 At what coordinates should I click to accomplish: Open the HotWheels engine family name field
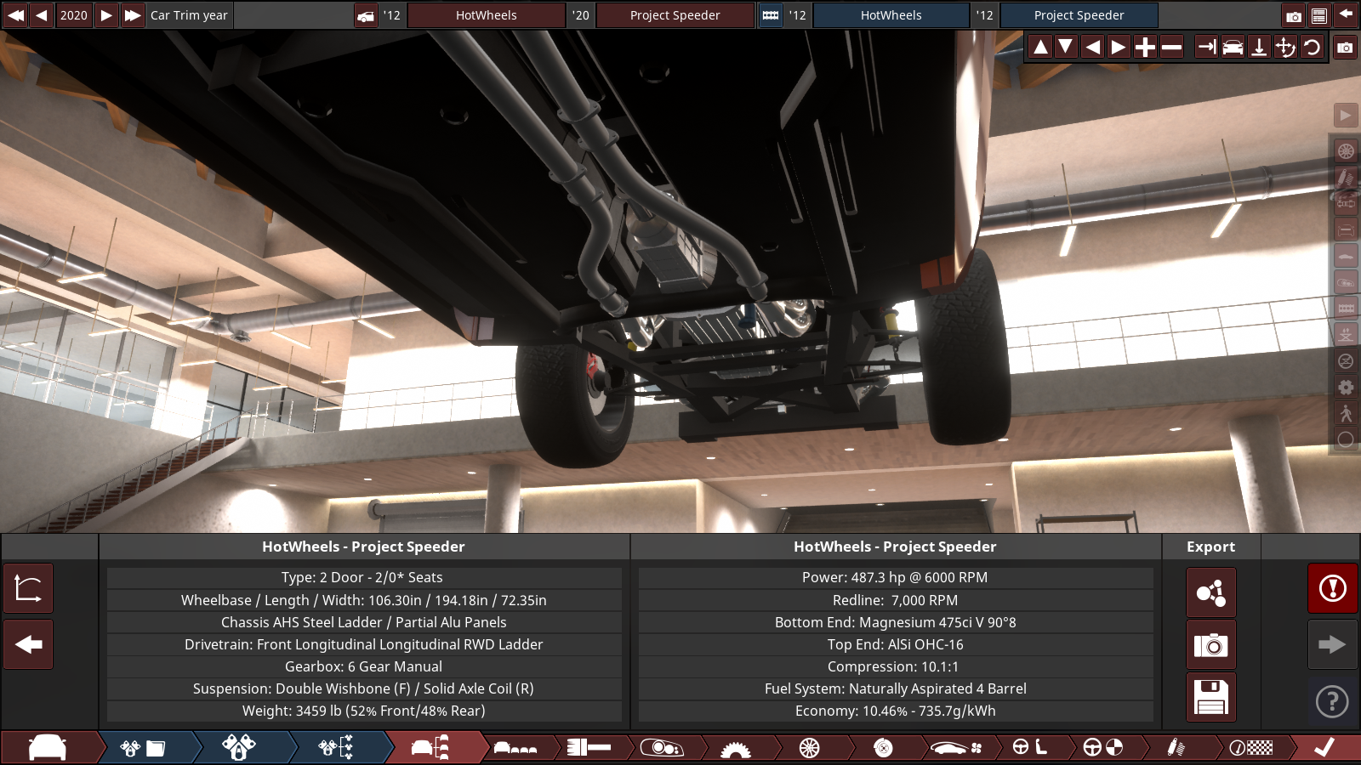pos(891,15)
